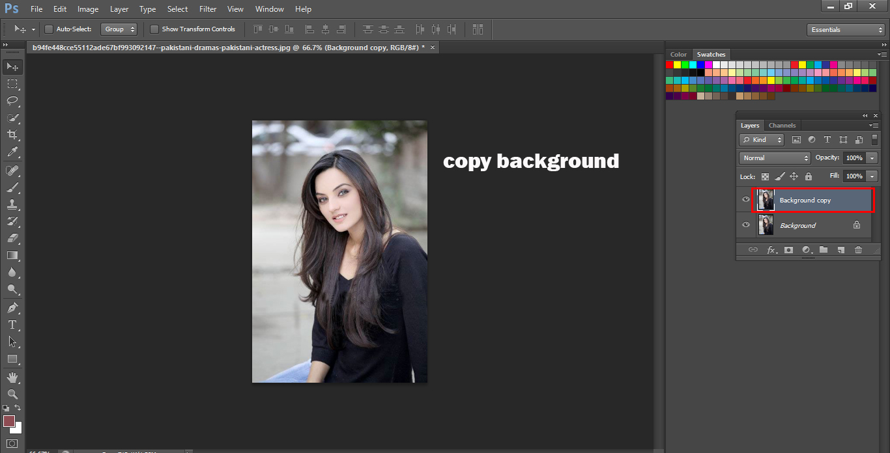Viewport: 890px width, 453px height.
Task: Enable the Auto-Select checkbox
Action: (x=48, y=29)
